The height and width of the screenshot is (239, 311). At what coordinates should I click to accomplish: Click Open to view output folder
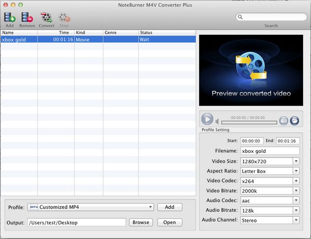point(169,222)
